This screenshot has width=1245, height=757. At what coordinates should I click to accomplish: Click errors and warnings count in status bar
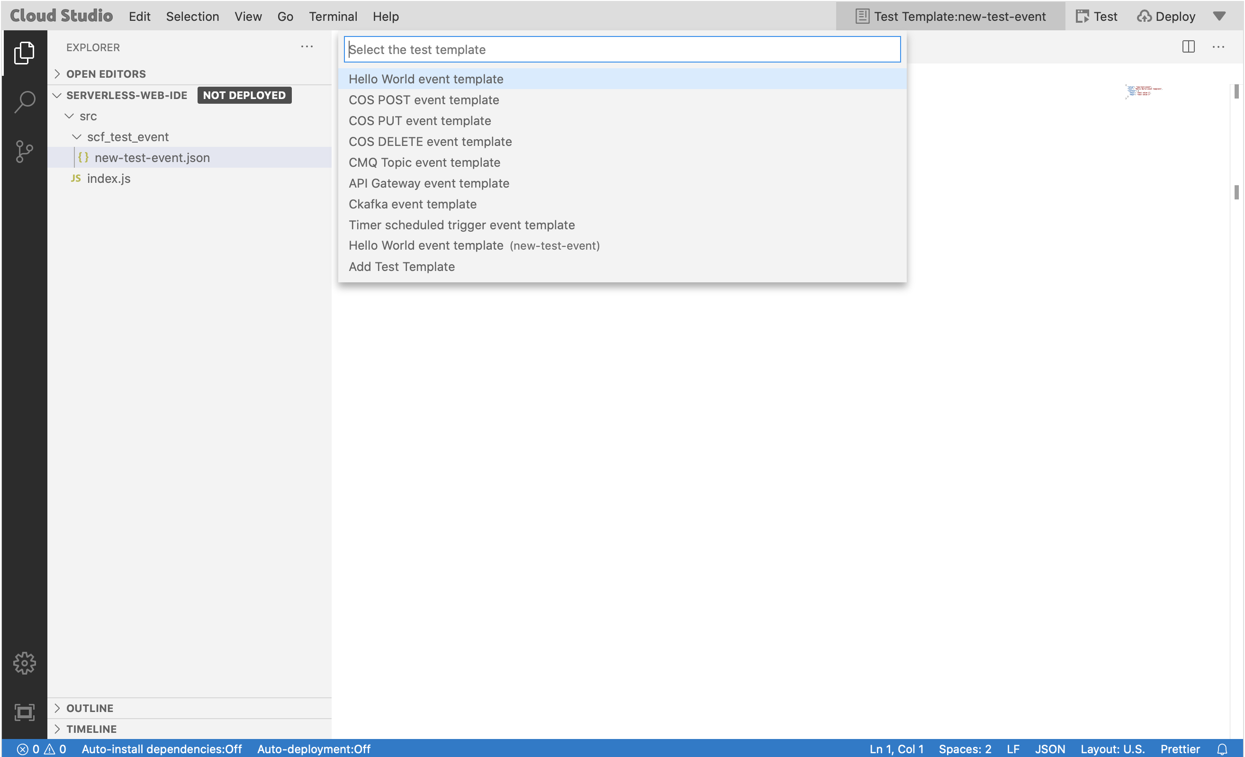tap(41, 749)
